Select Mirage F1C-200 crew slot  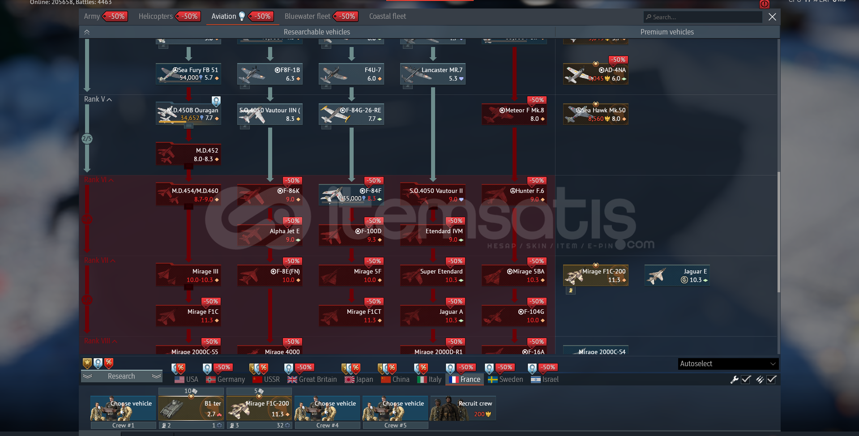pyautogui.click(x=259, y=408)
